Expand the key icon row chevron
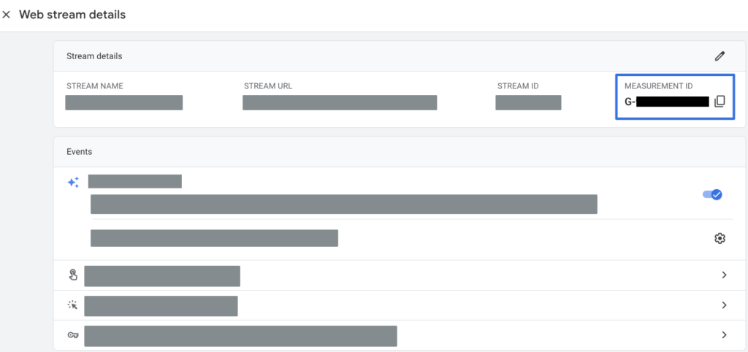Viewport: 748px width, 352px height. point(724,334)
